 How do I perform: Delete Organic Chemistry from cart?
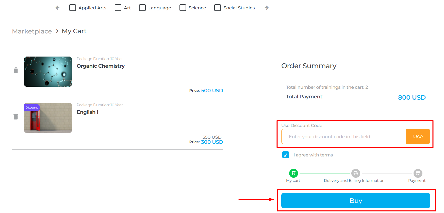16,70
